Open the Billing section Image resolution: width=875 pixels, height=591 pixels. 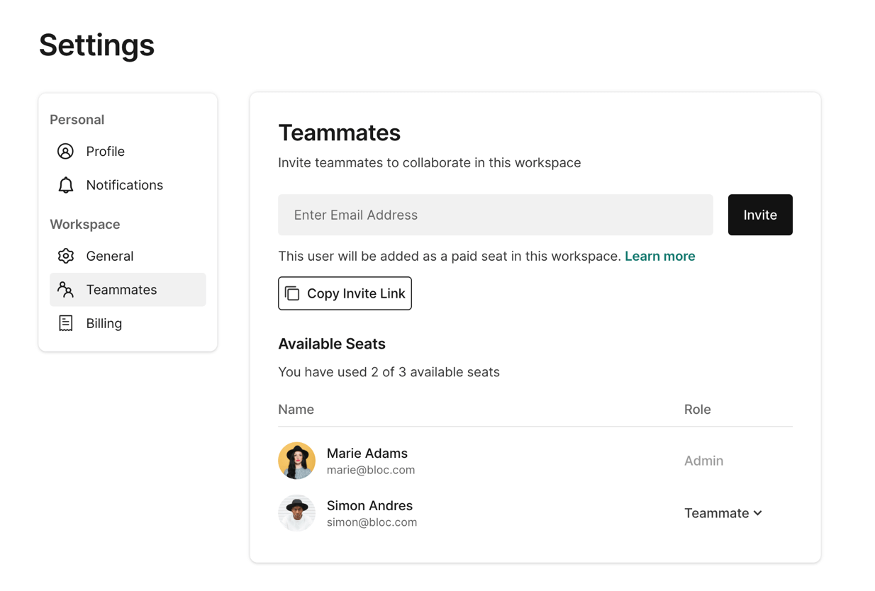tap(104, 323)
